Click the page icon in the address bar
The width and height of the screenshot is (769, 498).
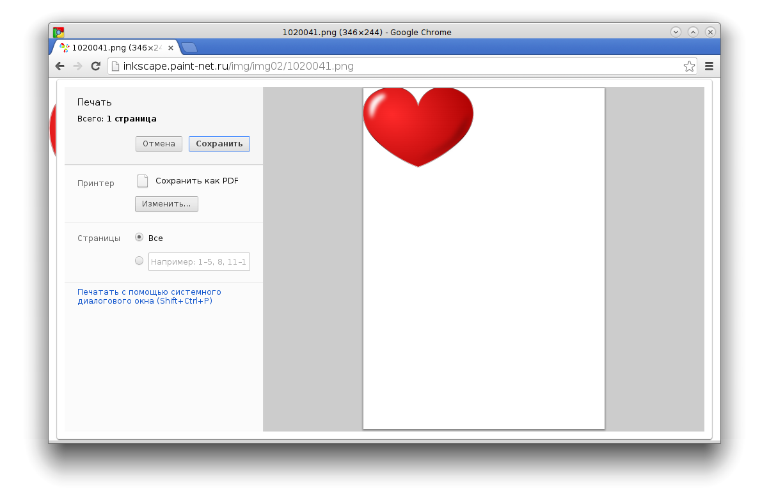(114, 66)
